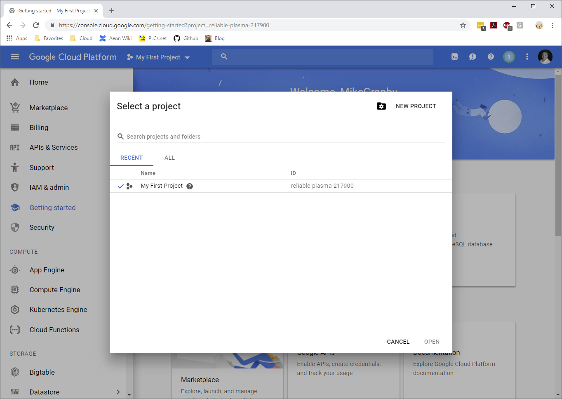Click the search magnifier in top bar

pyautogui.click(x=224, y=57)
